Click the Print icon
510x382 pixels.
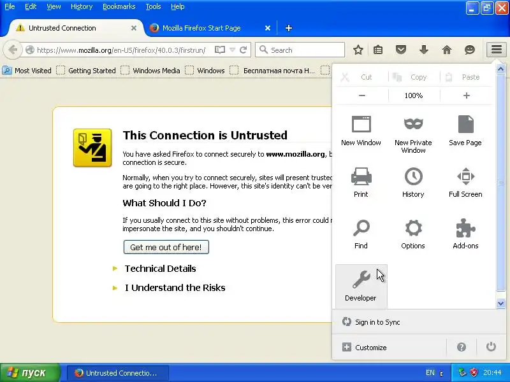point(361,176)
